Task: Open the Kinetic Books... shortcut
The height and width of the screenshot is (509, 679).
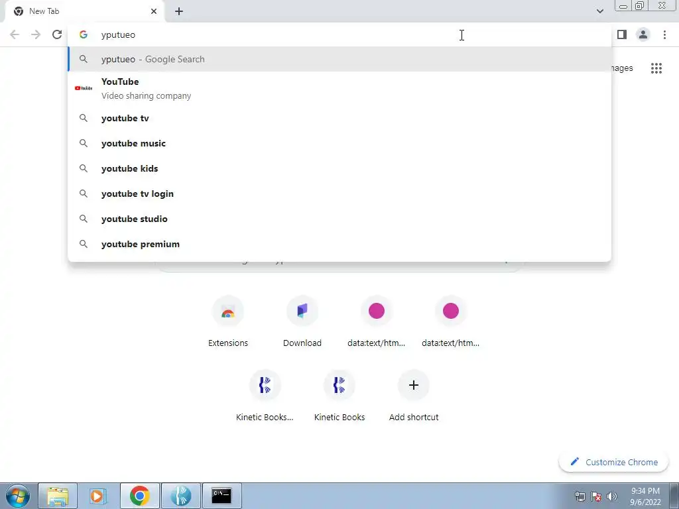Action: pos(265,396)
